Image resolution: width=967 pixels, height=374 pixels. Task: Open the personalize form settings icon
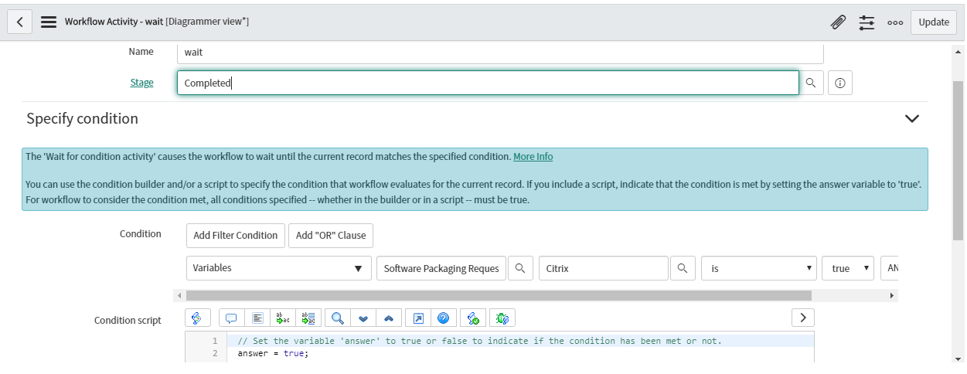click(867, 22)
